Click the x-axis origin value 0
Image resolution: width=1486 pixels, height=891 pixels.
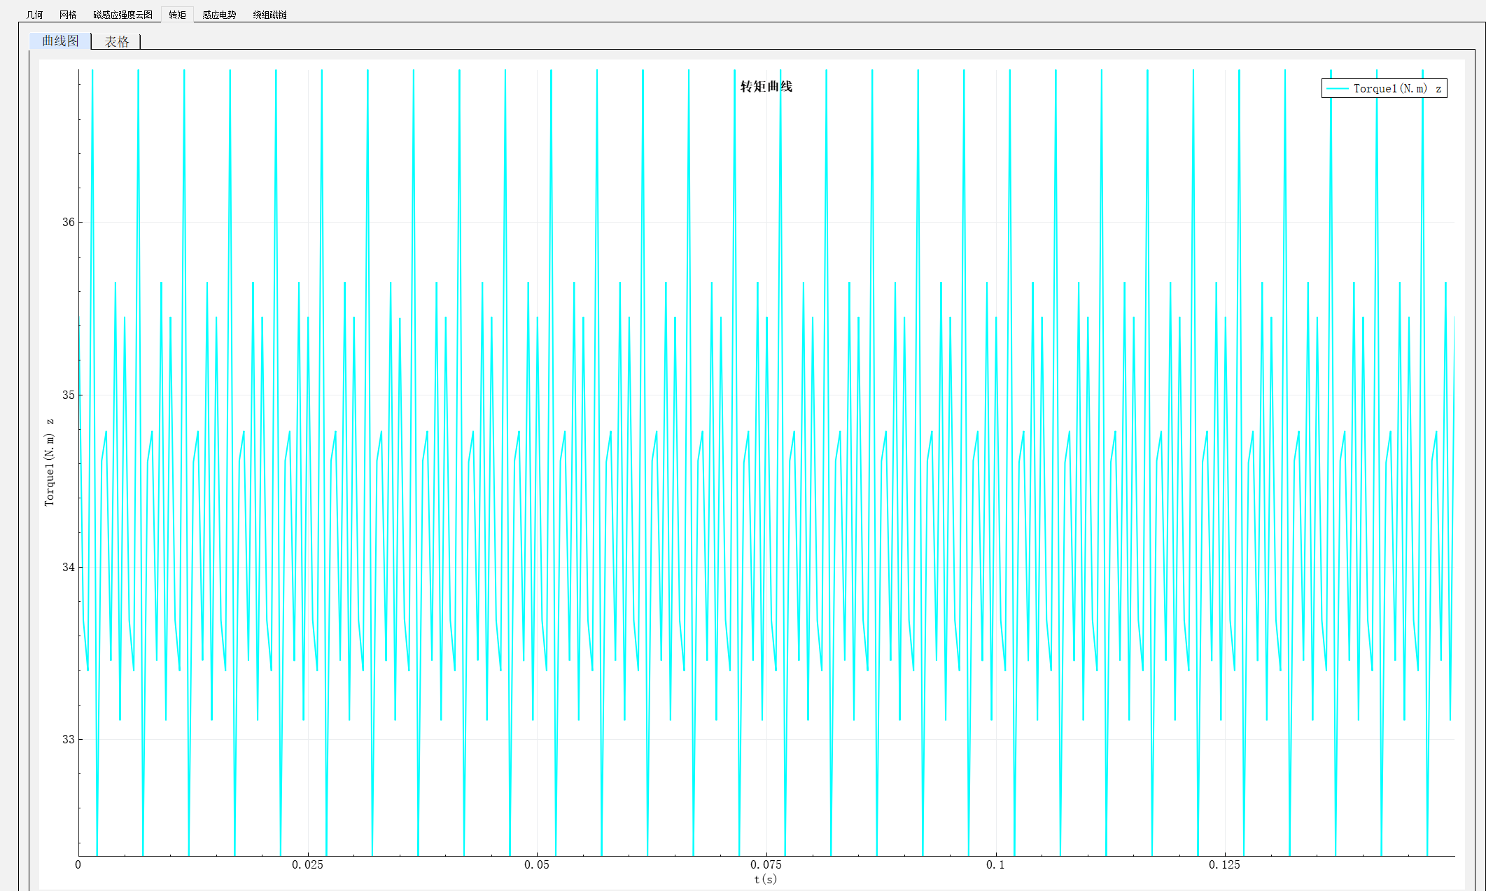pyautogui.click(x=78, y=865)
